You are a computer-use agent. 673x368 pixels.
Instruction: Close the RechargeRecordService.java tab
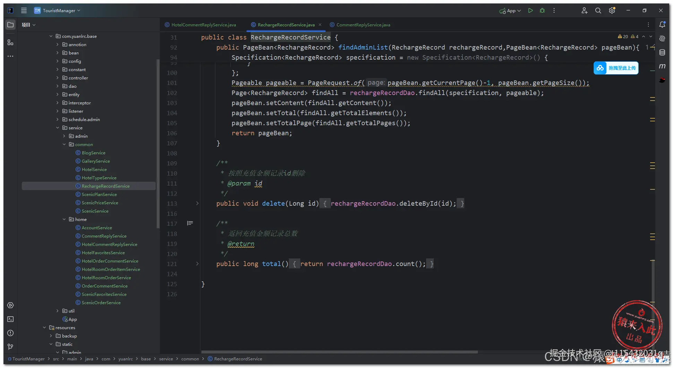[320, 25]
